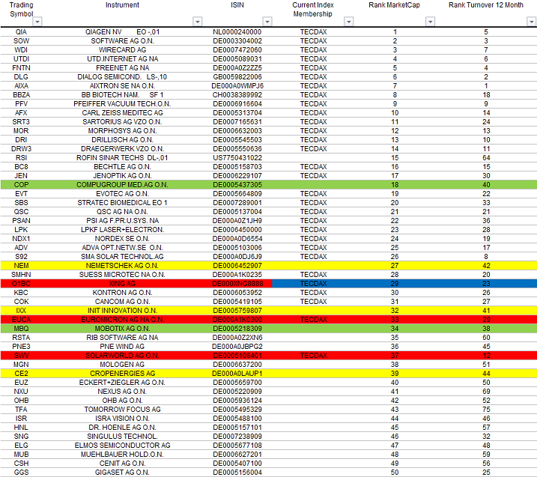
Task: Select ISIN cell DE0007472060
Action: coord(237,50)
